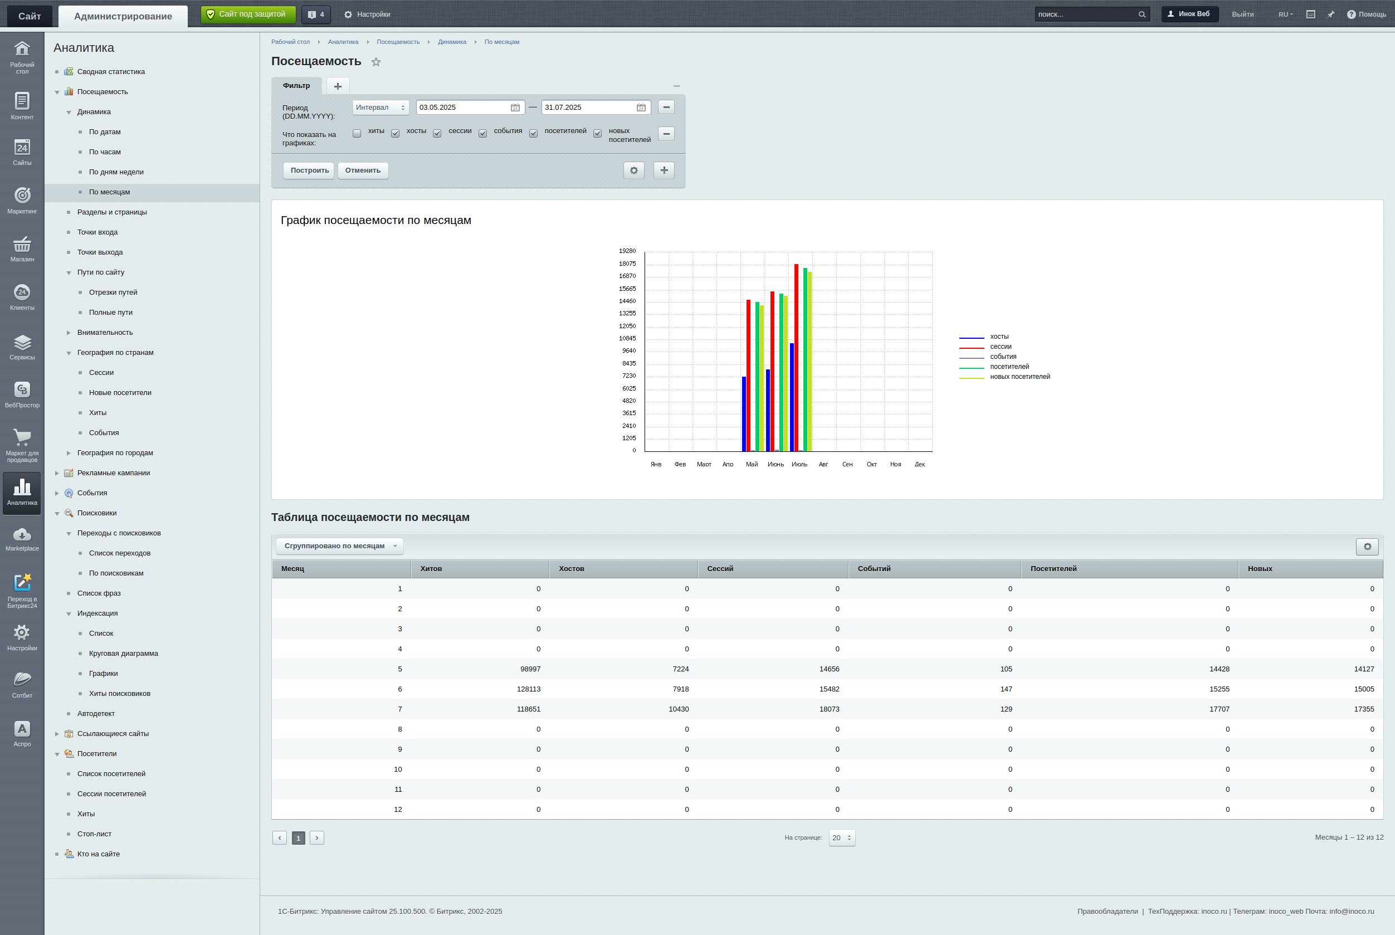Open calendar picker for start date
Screen dimensions: 1395x935
coord(515,108)
